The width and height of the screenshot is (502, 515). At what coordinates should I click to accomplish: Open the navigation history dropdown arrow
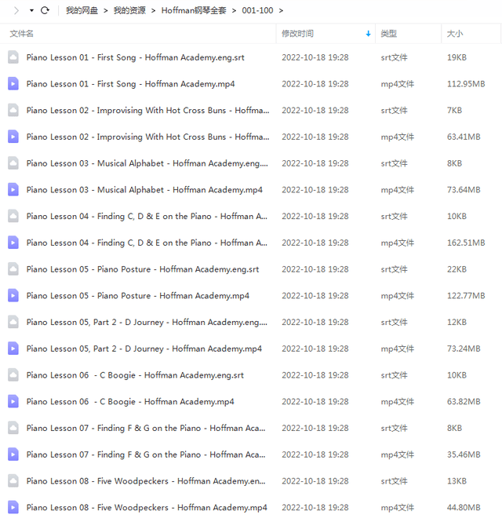pos(31,10)
